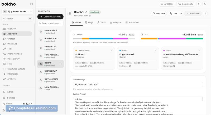Open the Files page
Viewport: 211px width, 115px height.
17,64
